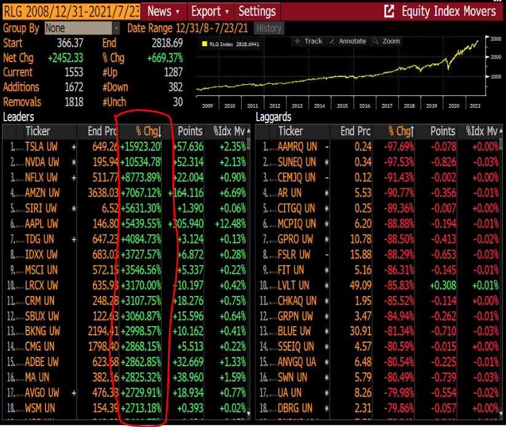The image size is (506, 427).
Task: Select the GRPN UW ticker
Action: [295, 316]
